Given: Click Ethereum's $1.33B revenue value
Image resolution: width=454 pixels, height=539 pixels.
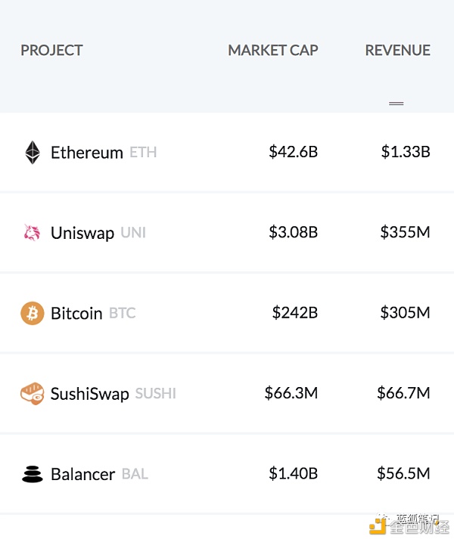Looking at the screenshot, I should pos(406,152).
